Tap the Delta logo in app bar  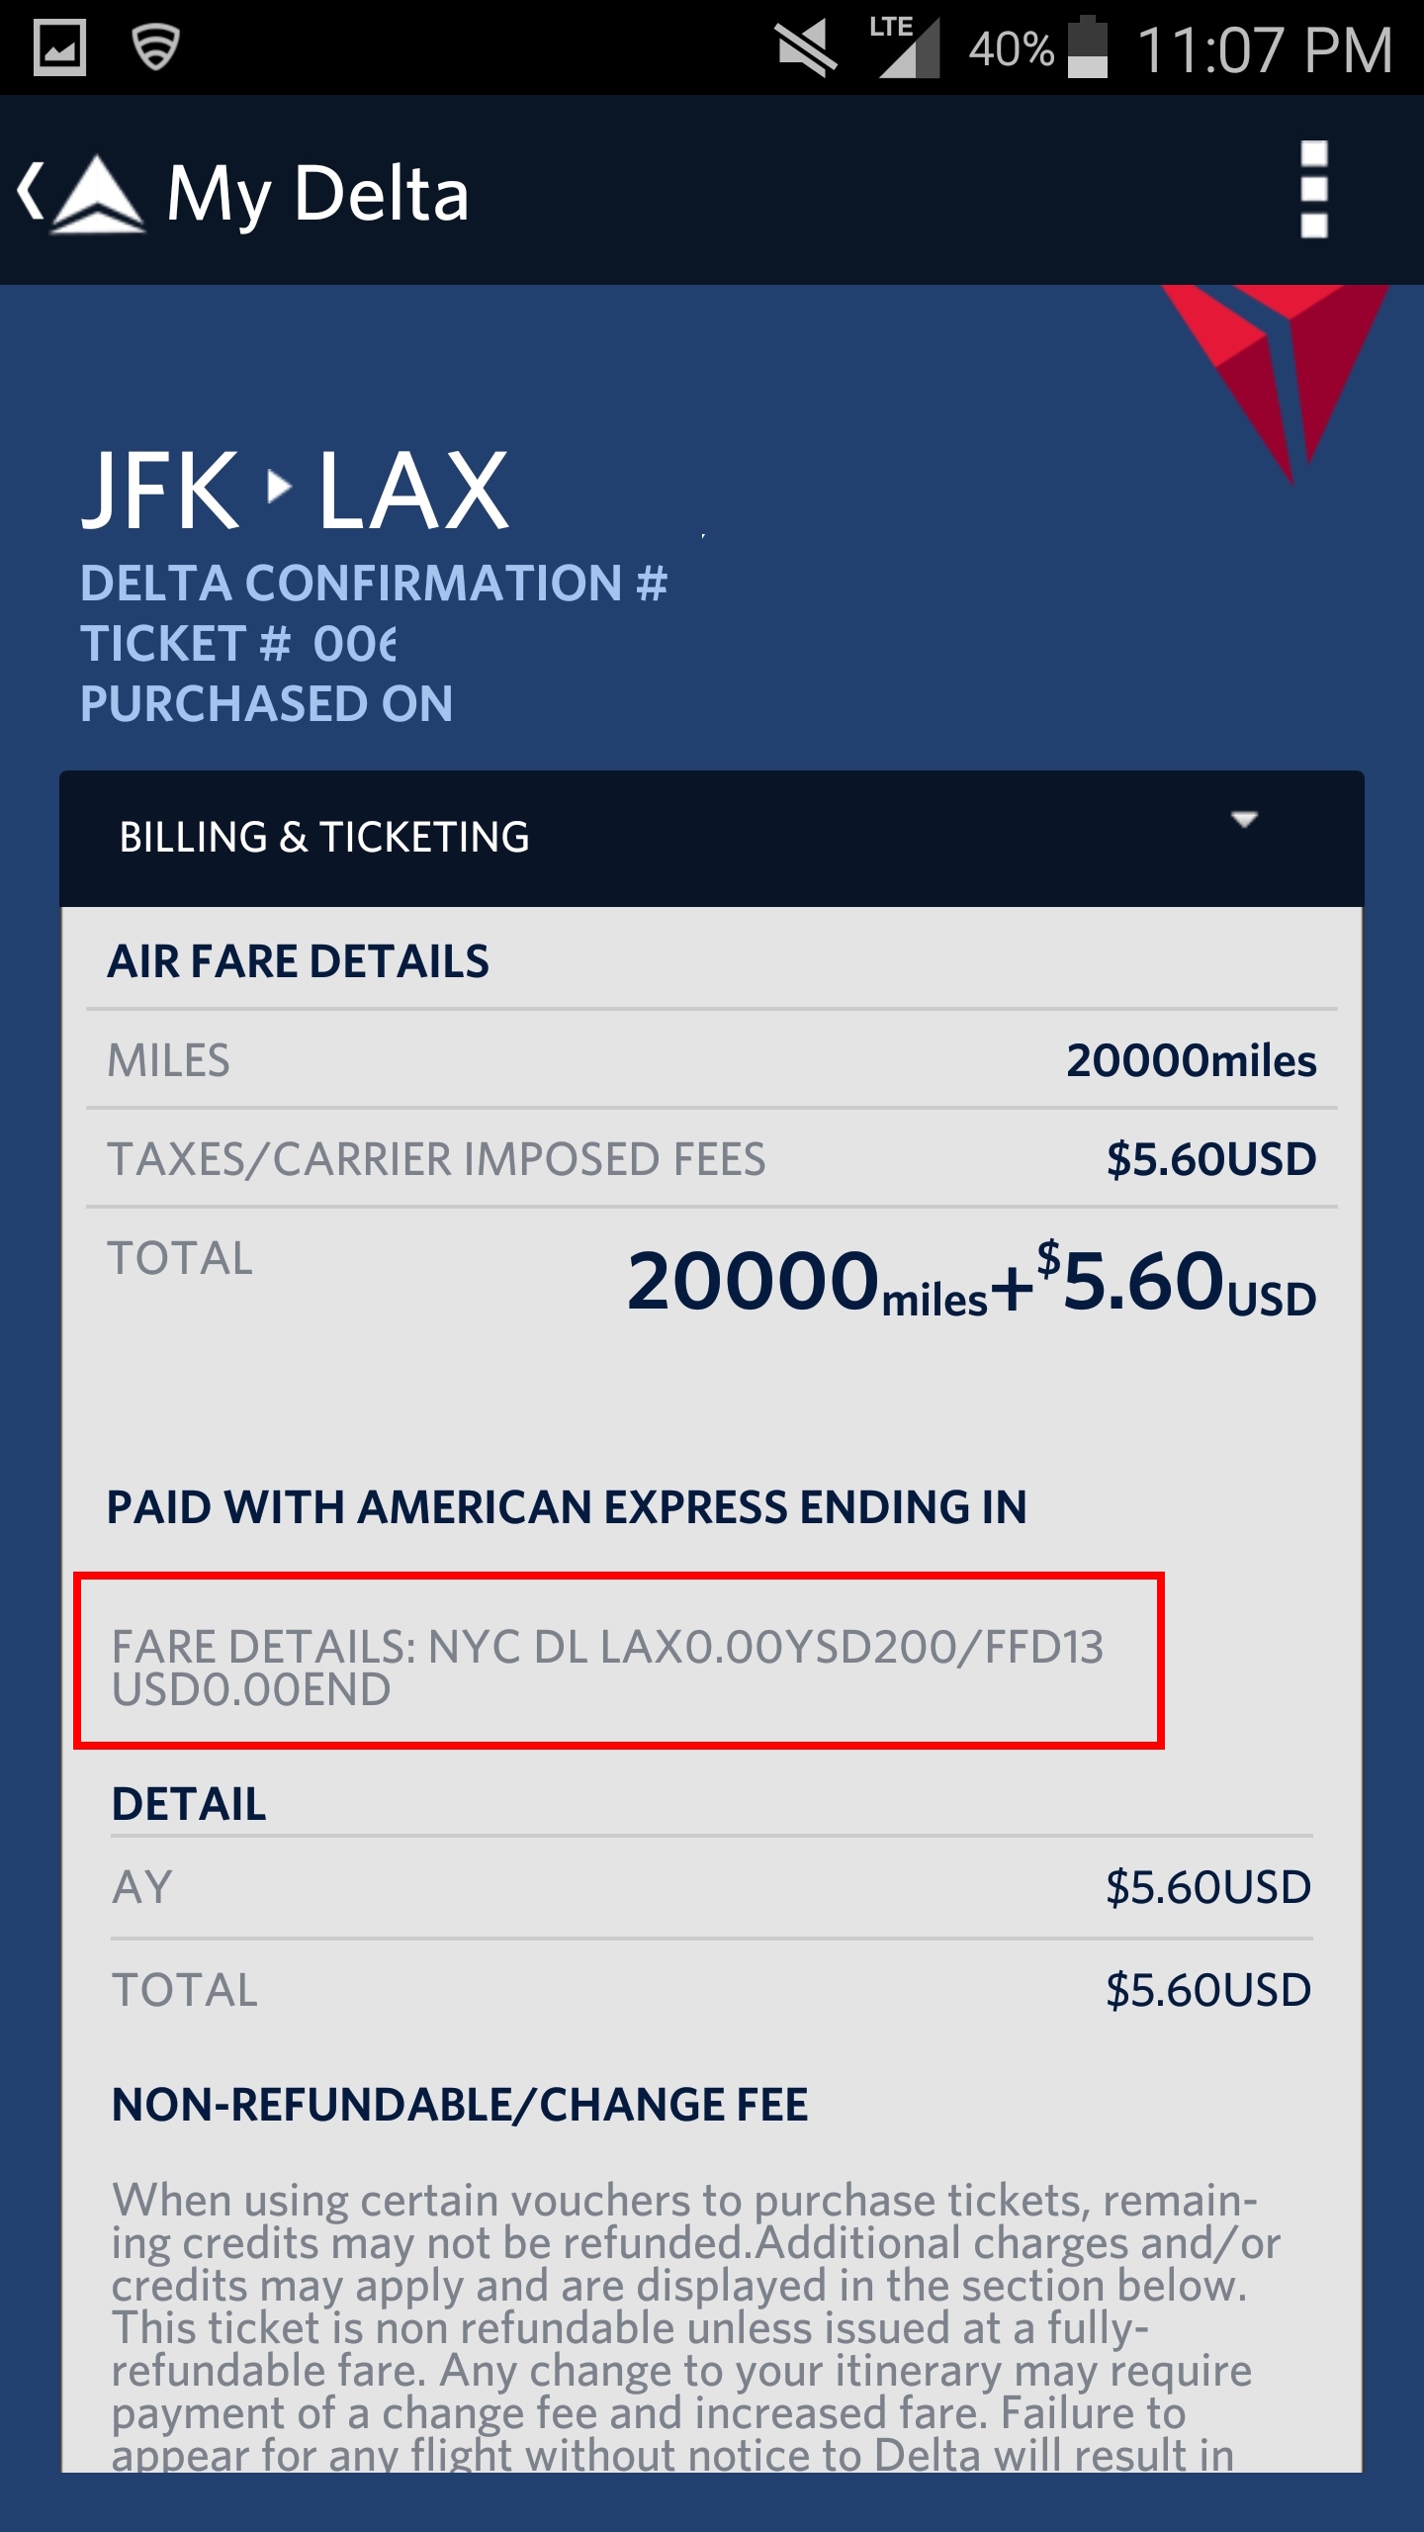(x=98, y=194)
